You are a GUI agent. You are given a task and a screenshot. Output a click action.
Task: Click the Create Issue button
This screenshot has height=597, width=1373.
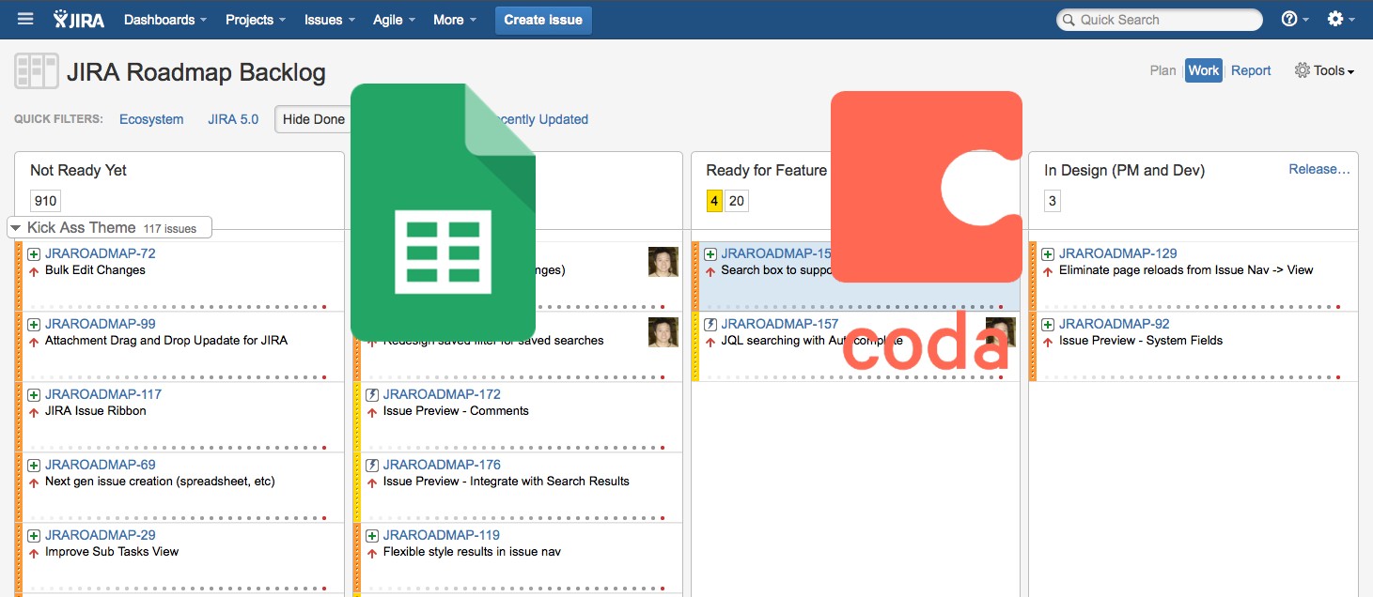pyautogui.click(x=543, y=20)
